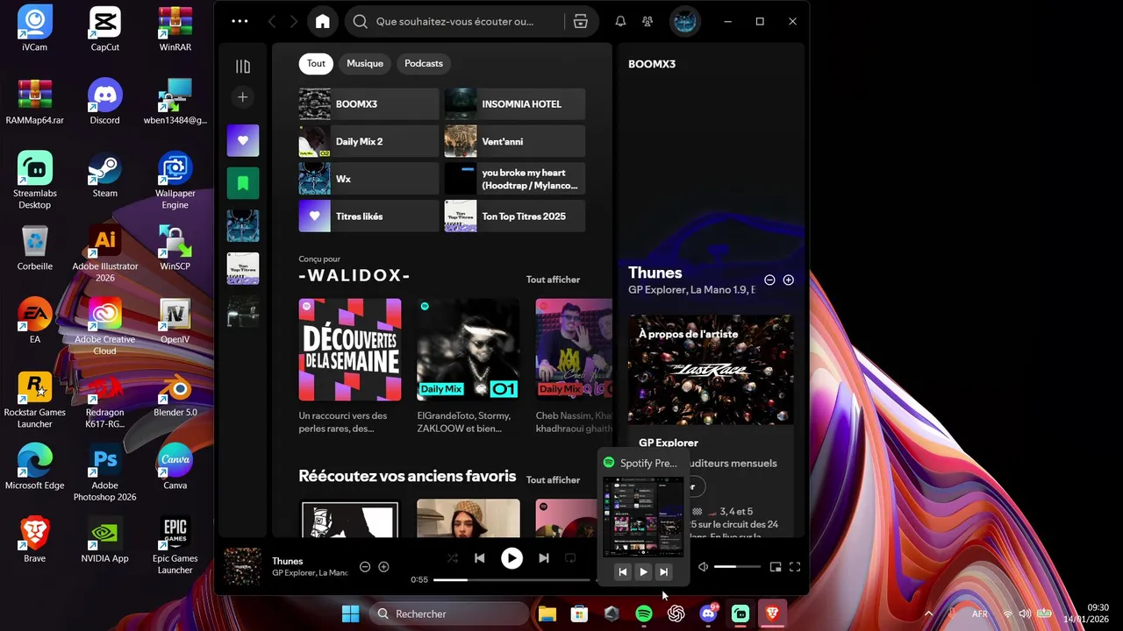Adjust the Spotify volume slider
Screen dimensions: 1123x631
[x=737, y=567]
